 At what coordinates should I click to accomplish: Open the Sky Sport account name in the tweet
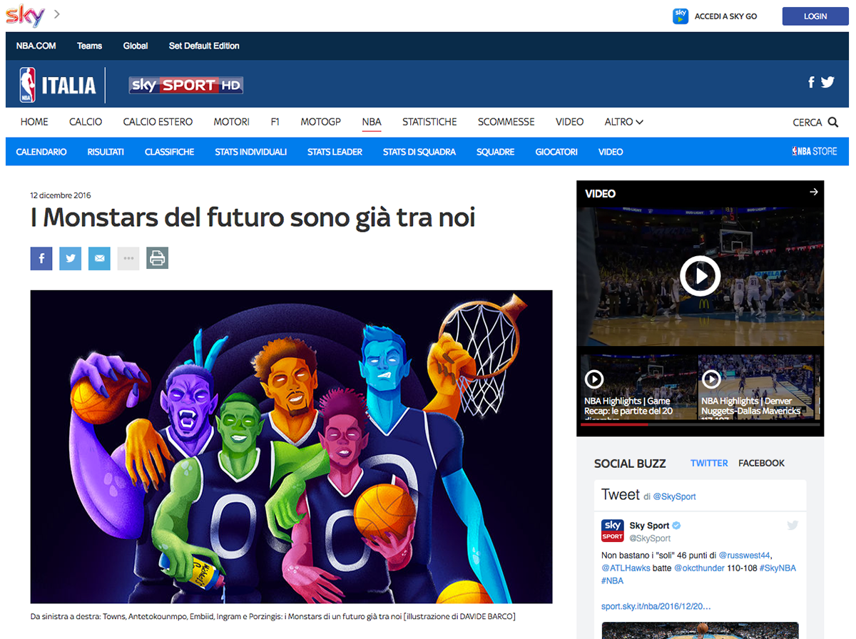649,526
